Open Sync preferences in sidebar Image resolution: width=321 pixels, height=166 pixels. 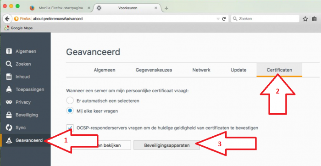click(x=25, y=127)
